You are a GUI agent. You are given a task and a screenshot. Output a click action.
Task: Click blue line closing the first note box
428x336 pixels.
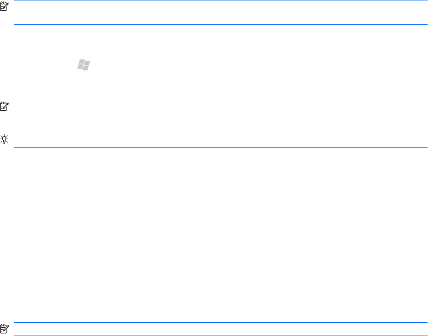tap(221, 24)
